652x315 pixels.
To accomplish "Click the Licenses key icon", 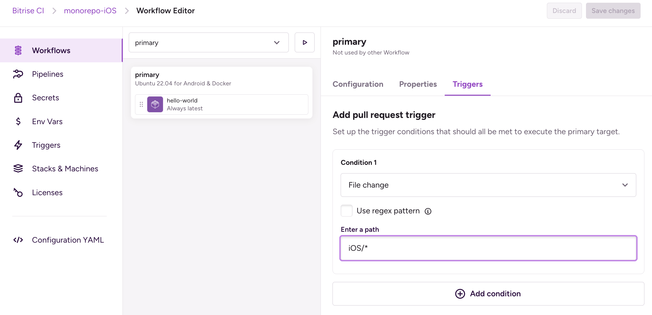I will pyautogui.click(x=18, y=192).
